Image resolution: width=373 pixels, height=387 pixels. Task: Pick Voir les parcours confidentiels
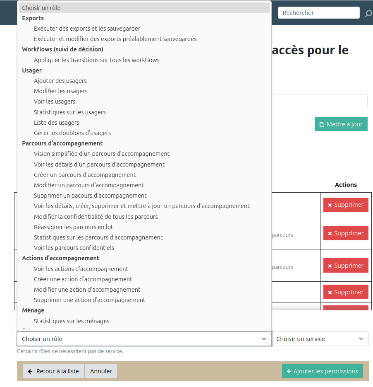click(74, 248)
